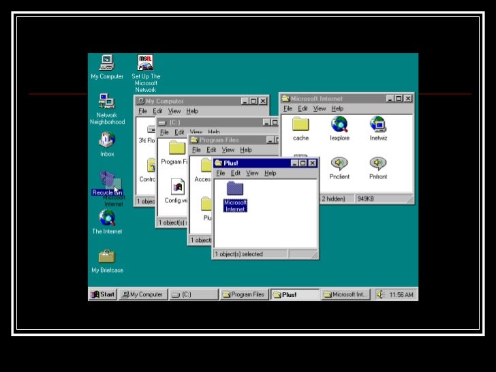Select the Inetwiz icon in Microsoft Internet window
496x372 pixels.
(378, 129)
